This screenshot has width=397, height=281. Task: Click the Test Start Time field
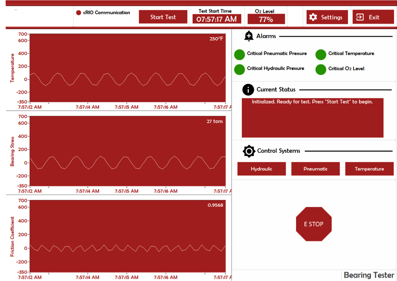pyautogui.click(x=217, y=19)
